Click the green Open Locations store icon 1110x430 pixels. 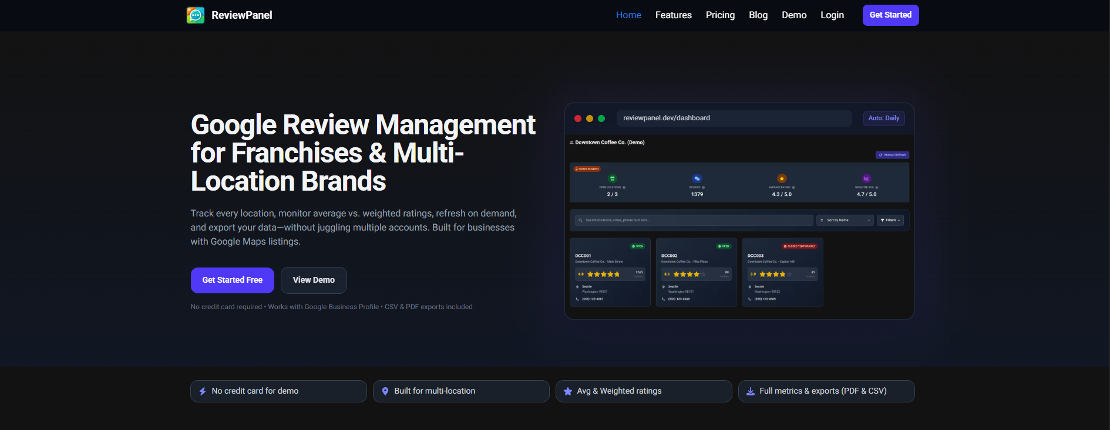click(x=613, y=178)
